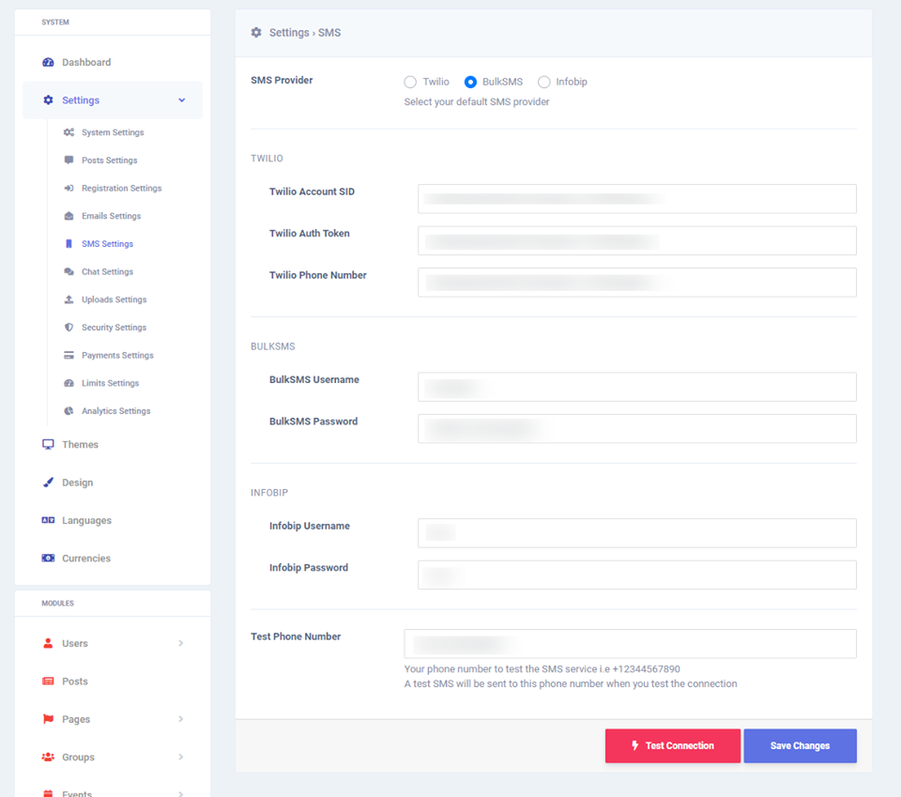Click the Analytics Settings pie chart icon
901x797 pixels.
[x=69, y=411]
